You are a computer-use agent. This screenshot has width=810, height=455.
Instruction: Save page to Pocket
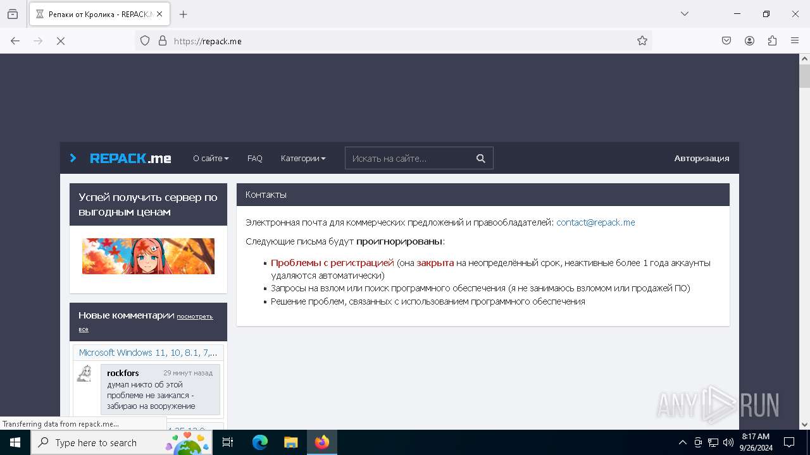(x=726, y=40)
